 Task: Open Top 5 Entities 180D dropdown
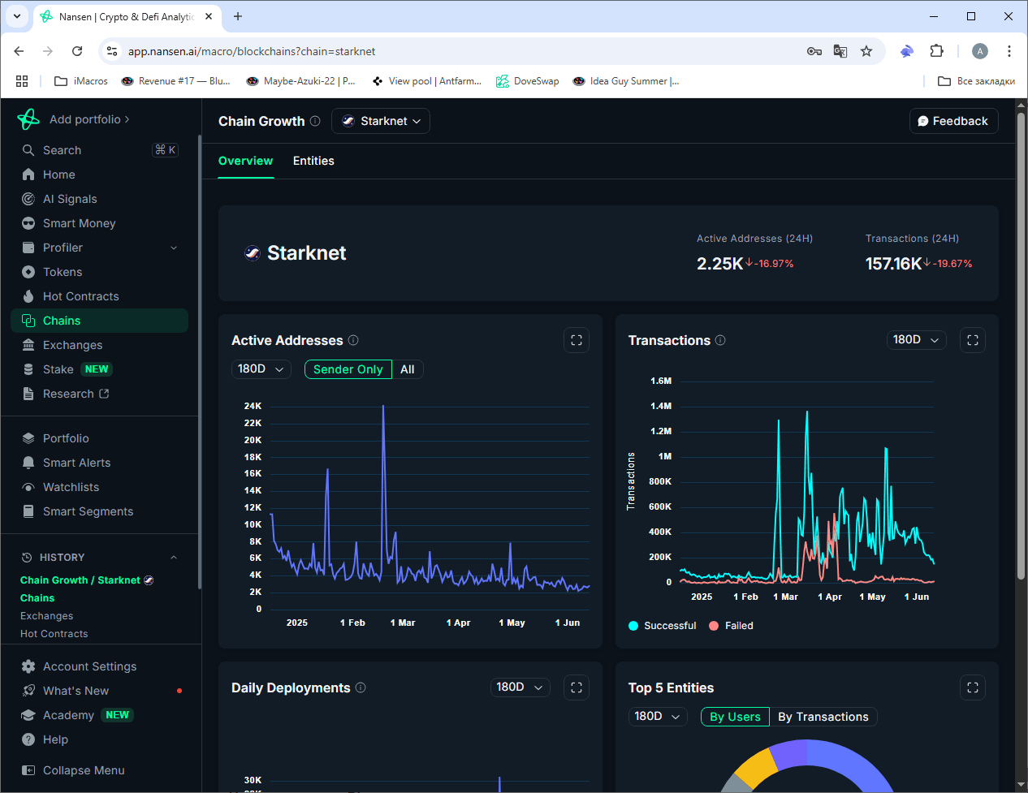point(658,717)
